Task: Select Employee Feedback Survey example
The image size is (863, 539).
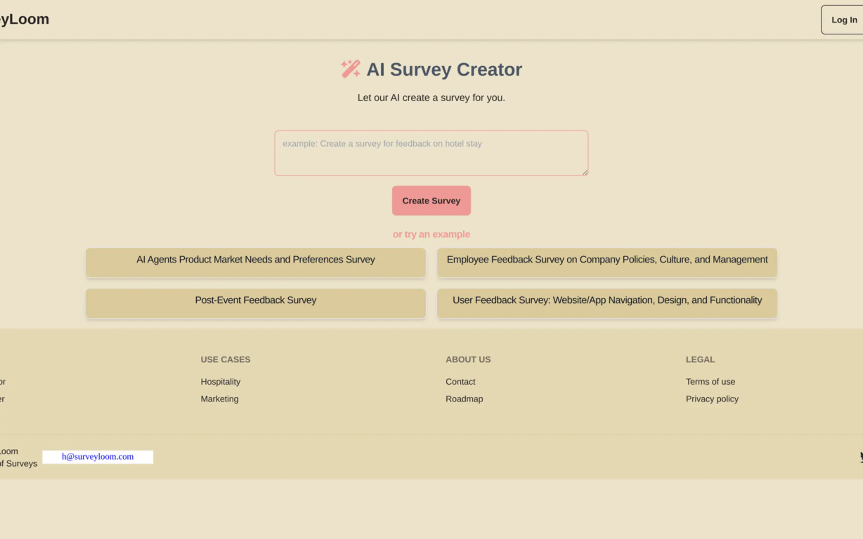Action: pos(607,262)
